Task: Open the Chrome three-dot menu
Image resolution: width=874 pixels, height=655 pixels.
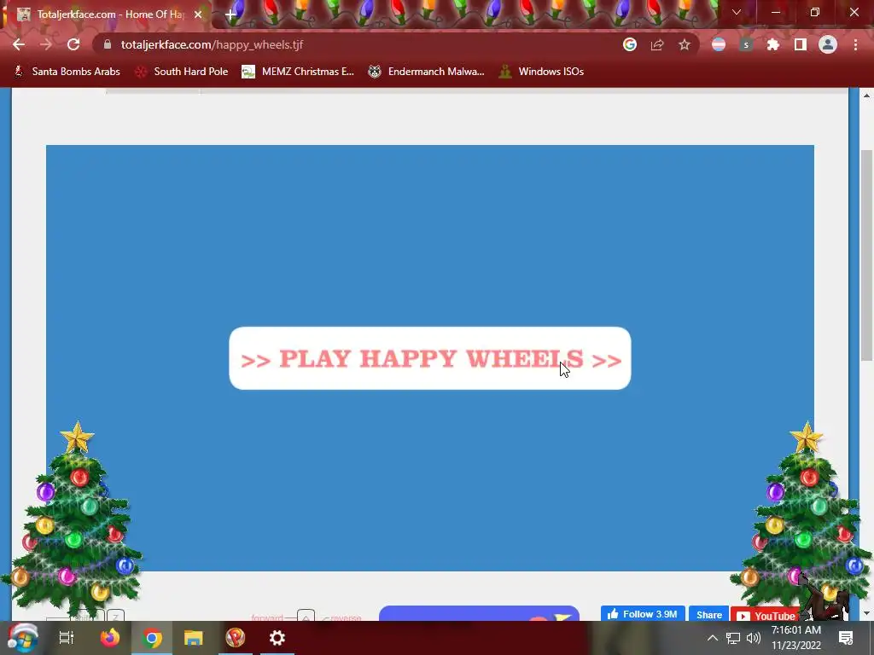Action: tap(855, 44)
